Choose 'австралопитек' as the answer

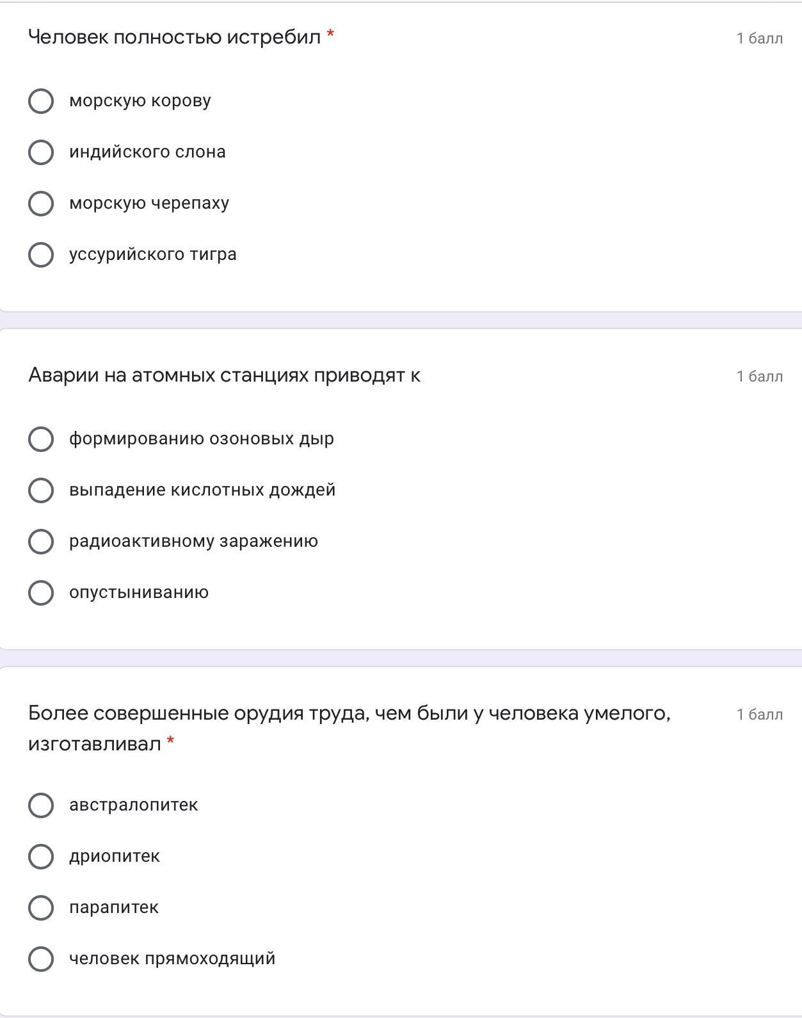[x=41, y=805]
